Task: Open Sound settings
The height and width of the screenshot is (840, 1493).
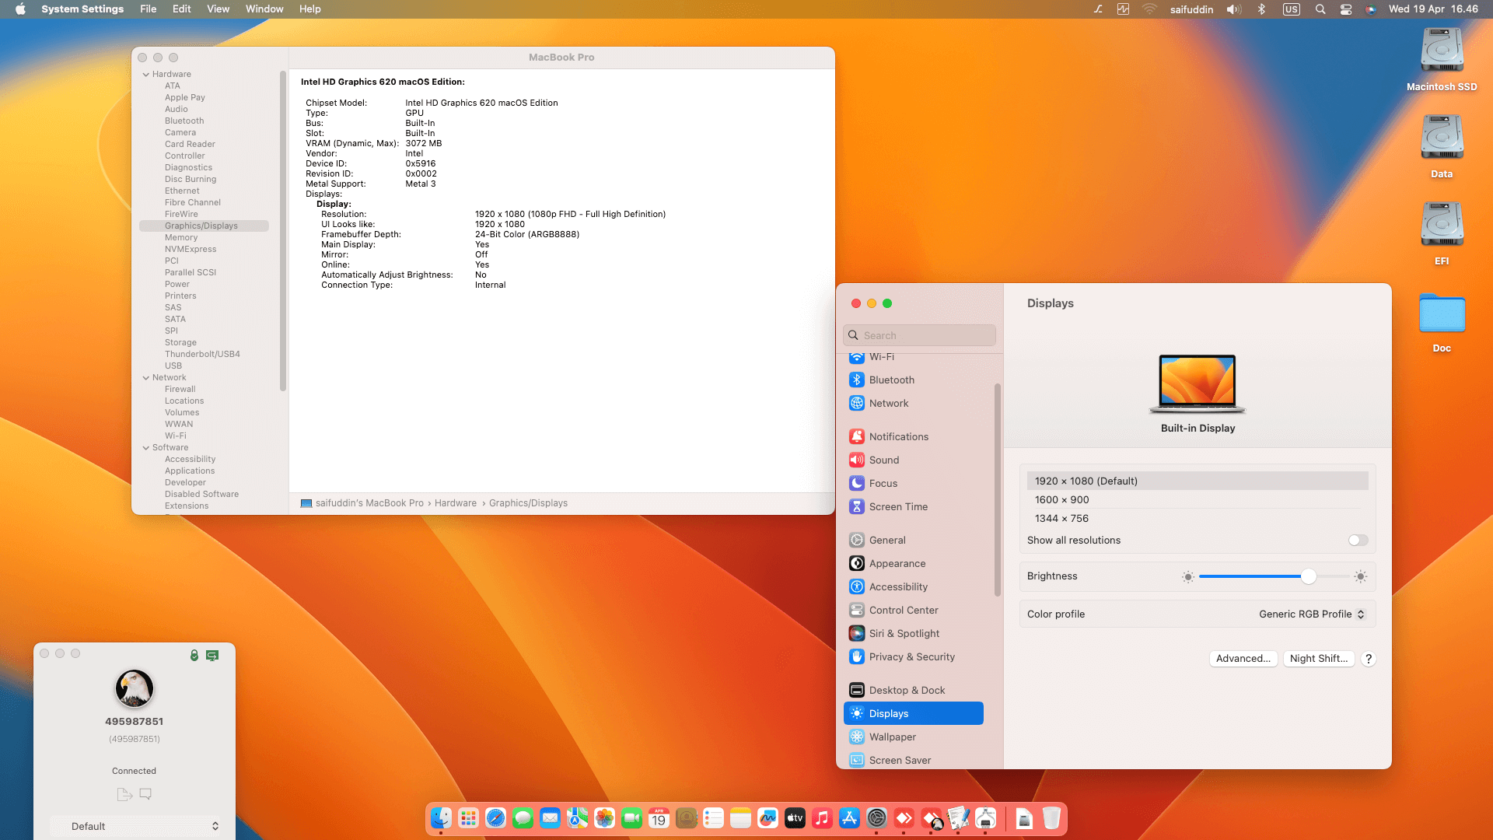Action: pyautogui.click(x=883, y=460)
